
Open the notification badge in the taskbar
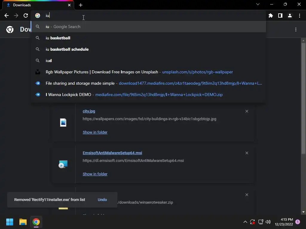[x=298, y=222]
